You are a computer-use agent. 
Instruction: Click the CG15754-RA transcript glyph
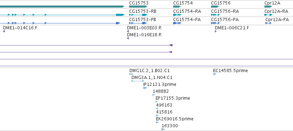[177, 15]
